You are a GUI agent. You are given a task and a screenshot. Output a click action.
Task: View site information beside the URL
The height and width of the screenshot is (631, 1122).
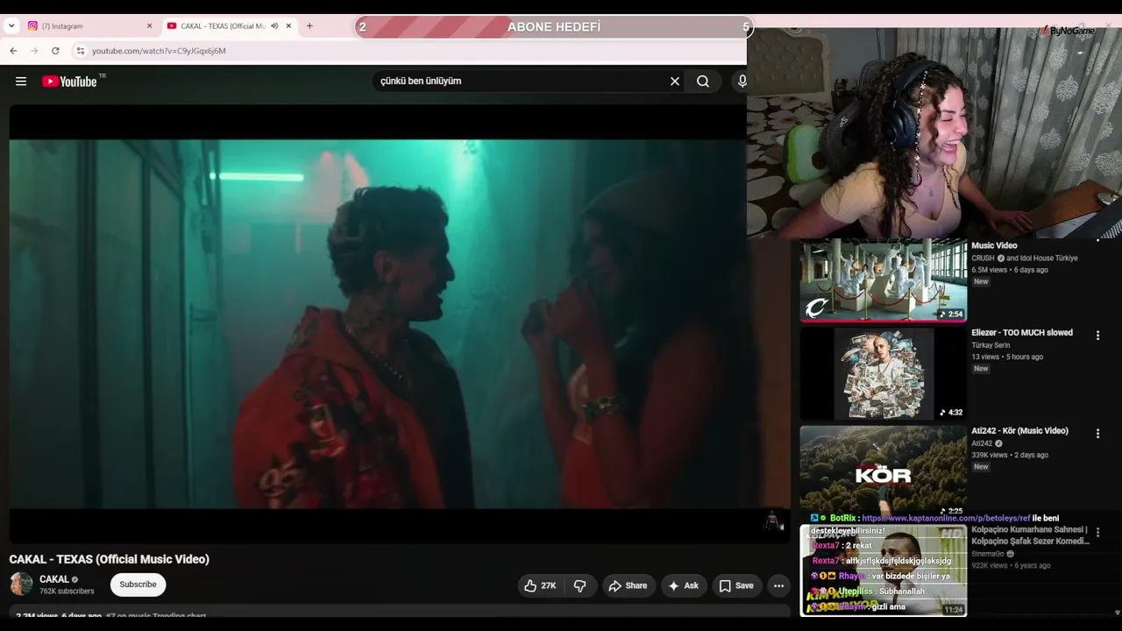[80, 51]
